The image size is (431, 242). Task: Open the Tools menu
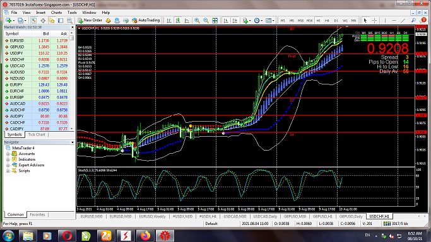(72, 13)
